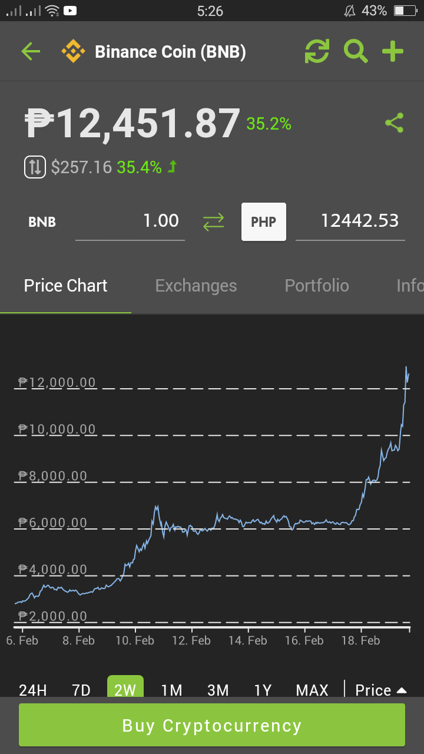Select the 24H chart range

point(33,689)
